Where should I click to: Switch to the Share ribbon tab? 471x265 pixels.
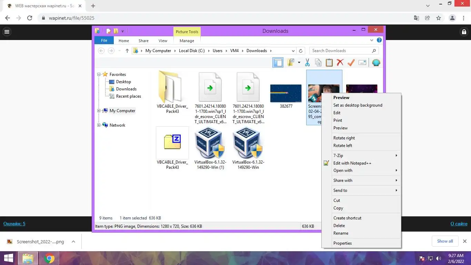143,41
